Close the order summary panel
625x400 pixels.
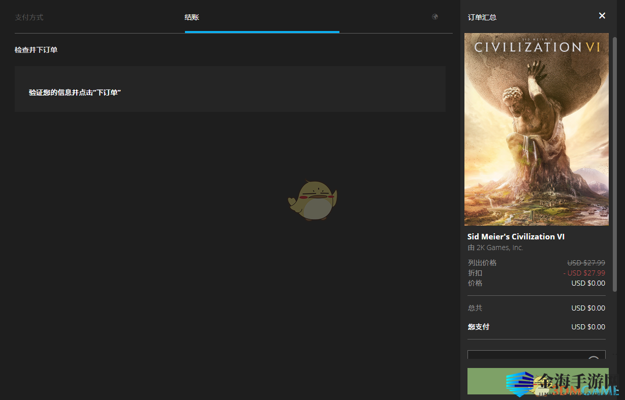pos(602,16)
